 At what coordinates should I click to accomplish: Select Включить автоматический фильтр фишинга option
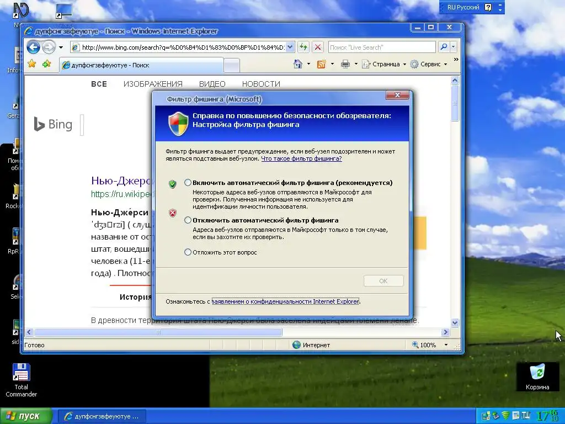pos(188,183)
